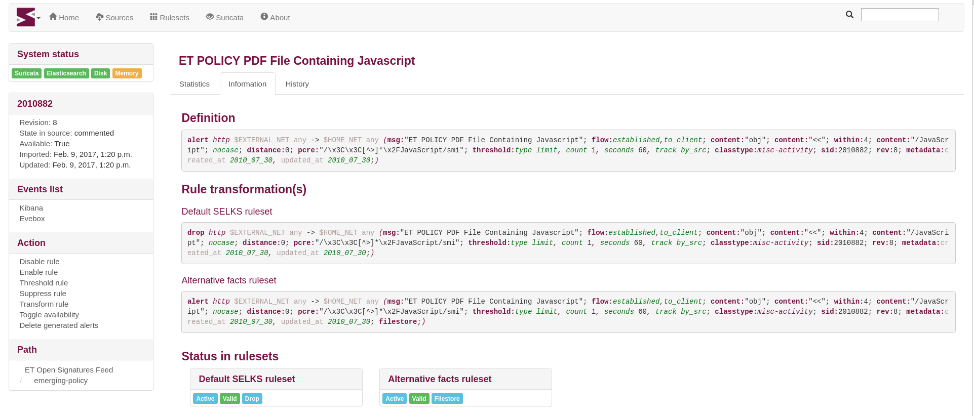Screen dimensions: 974x416
Task: Click Valid badge under Alternative facts ruleset
Action: click(x=419, y=399)
